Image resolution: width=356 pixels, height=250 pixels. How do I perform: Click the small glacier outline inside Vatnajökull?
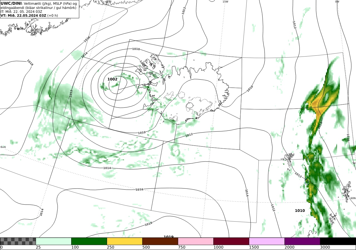(x=190, y=106)
